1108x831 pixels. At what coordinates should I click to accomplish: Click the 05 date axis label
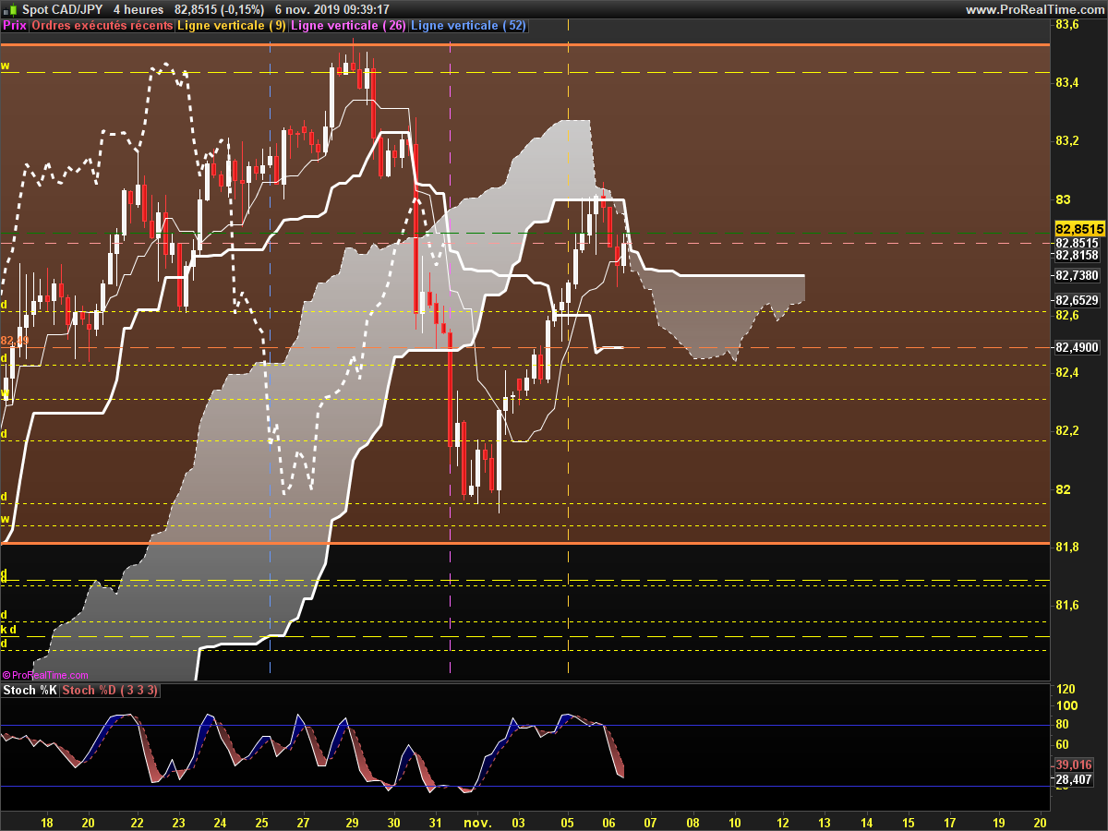tap(567, 822)
